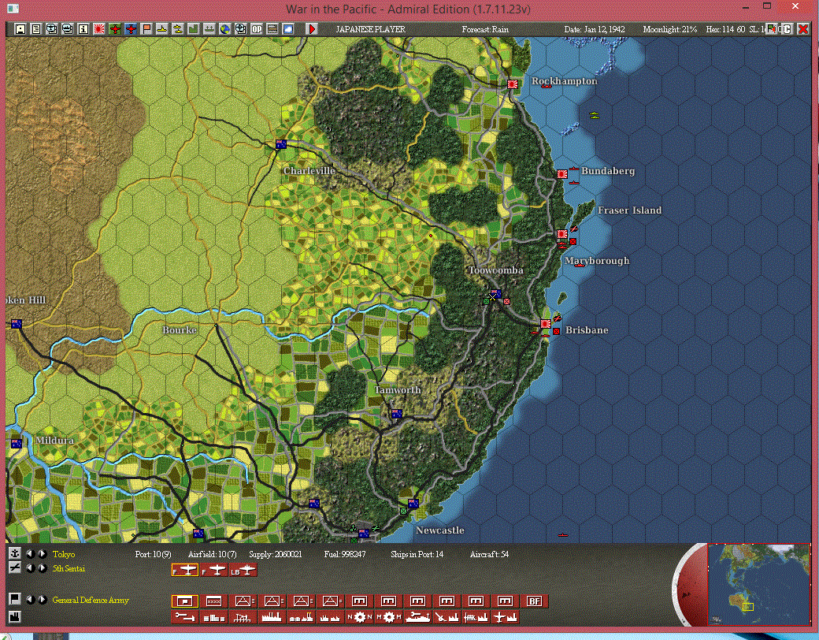Click the first toolbar icon with black square

pos(20,29)
